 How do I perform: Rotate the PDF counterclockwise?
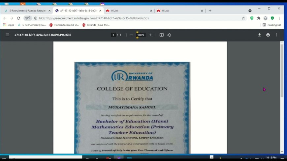point(169,35)
